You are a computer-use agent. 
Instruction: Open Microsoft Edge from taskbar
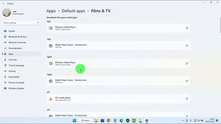point(121,121)
